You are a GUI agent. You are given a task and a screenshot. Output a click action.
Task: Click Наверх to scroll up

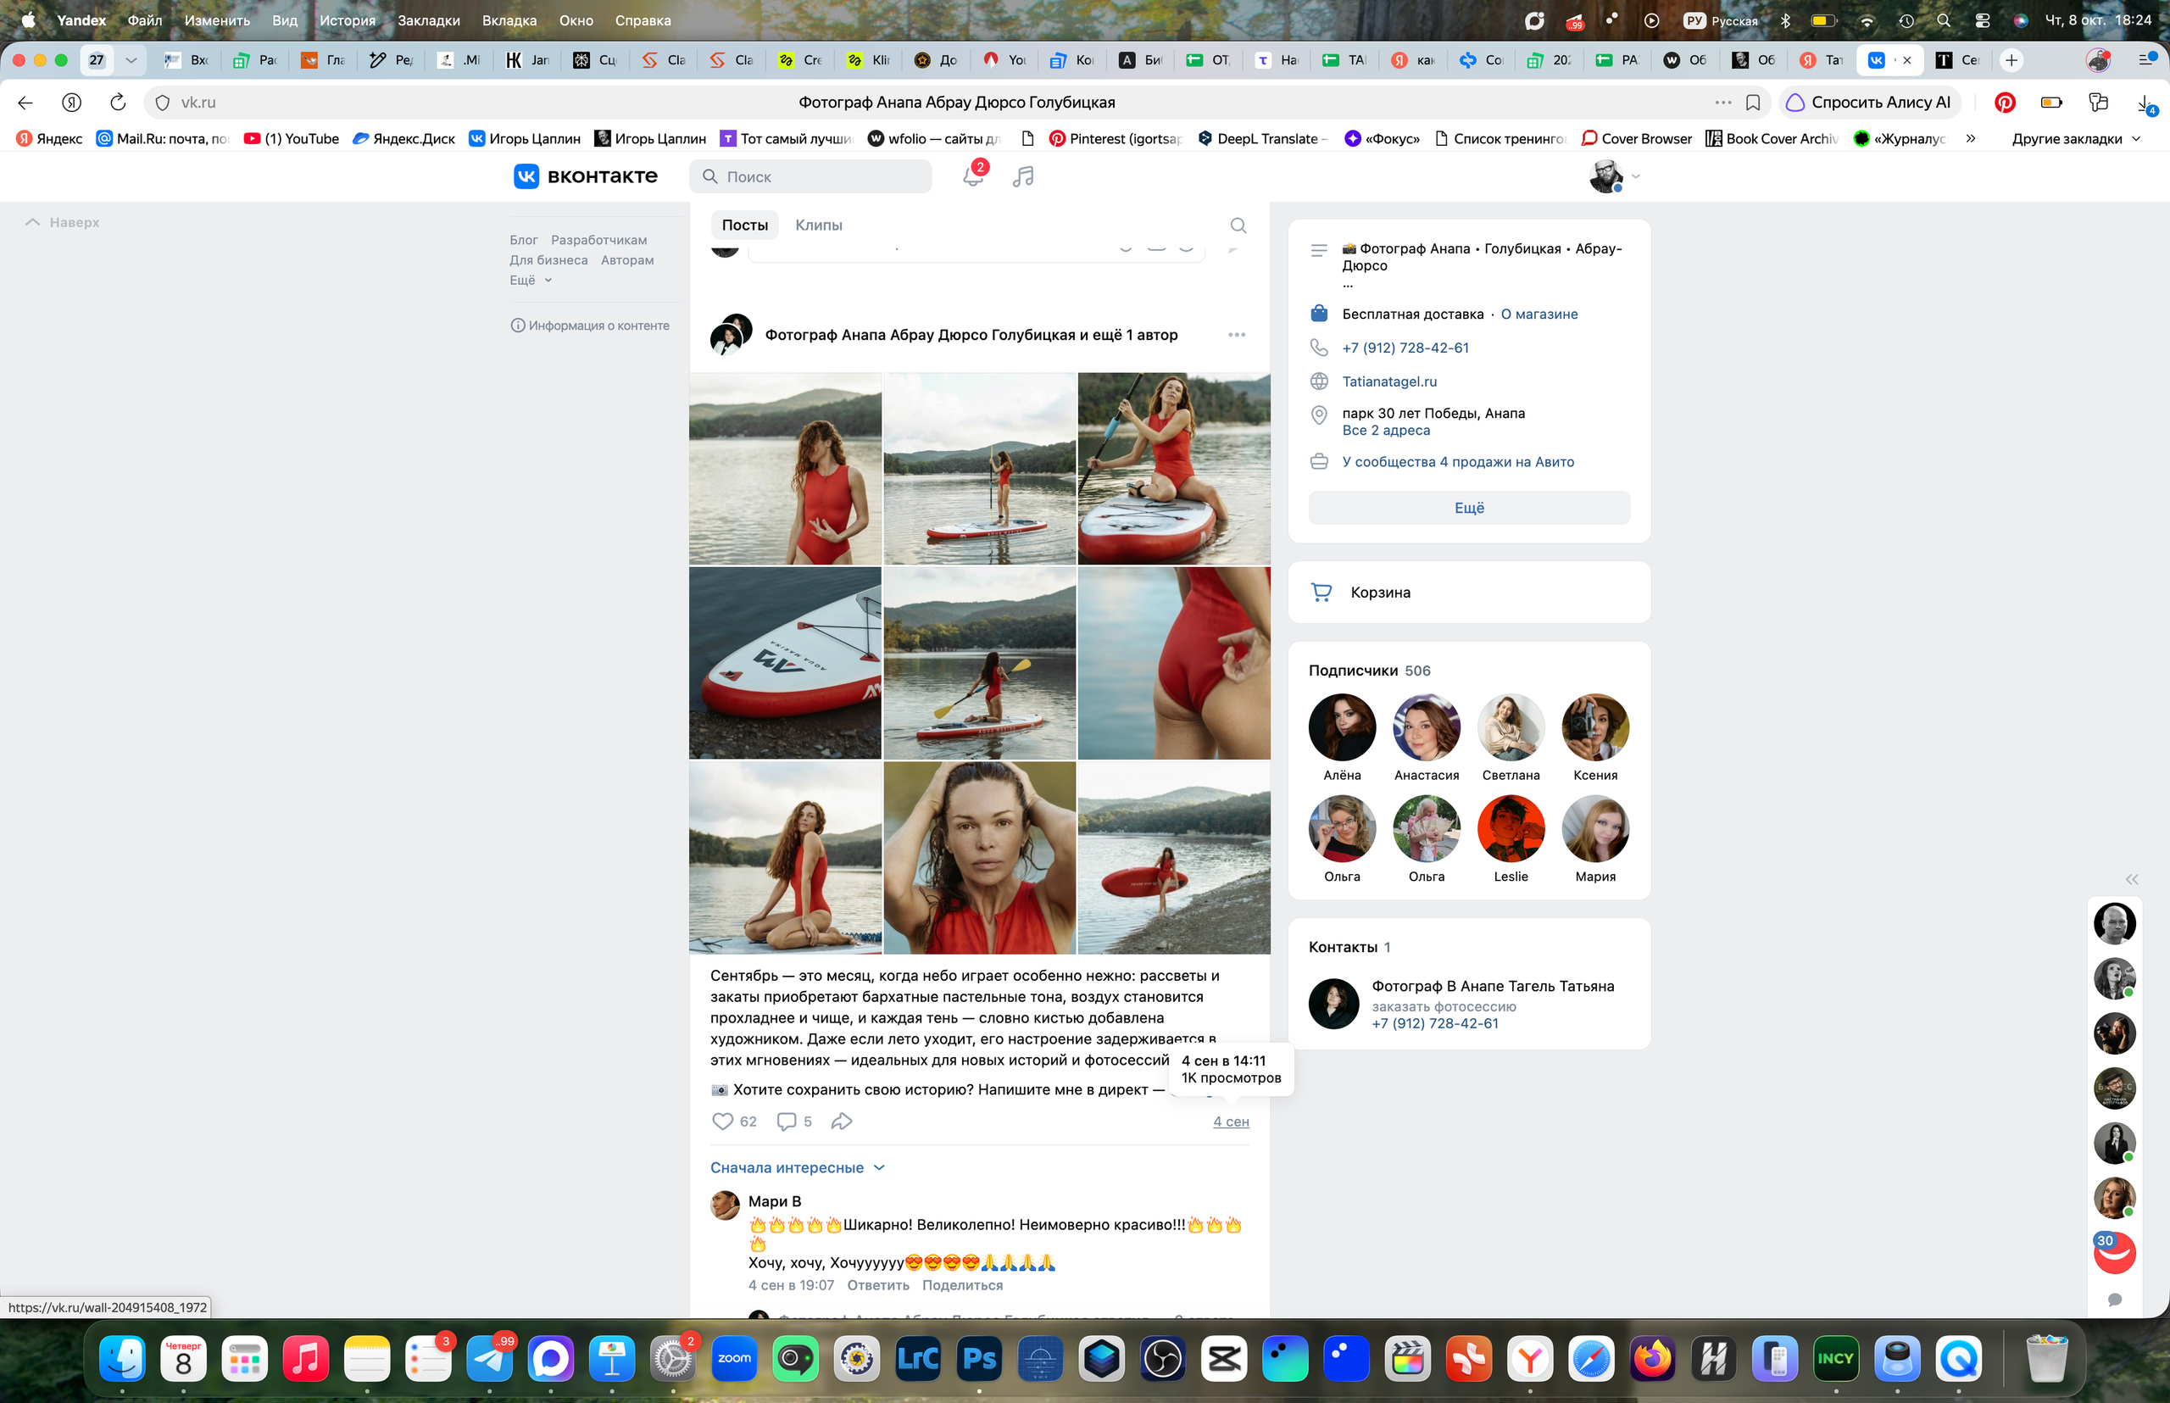point(62,222)
